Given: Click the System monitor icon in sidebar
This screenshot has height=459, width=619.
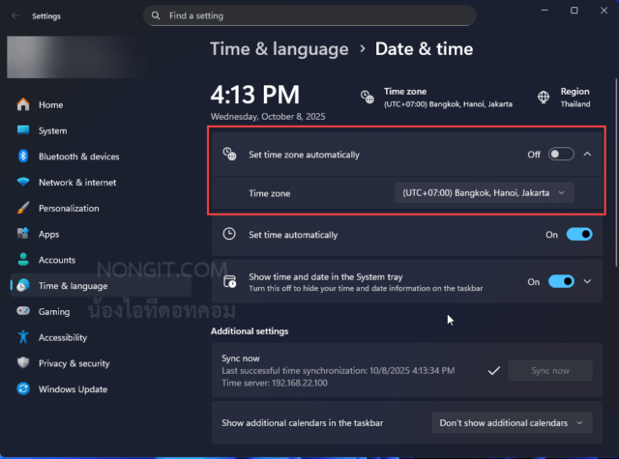Looking at the screenshot, I should (23, 130).
